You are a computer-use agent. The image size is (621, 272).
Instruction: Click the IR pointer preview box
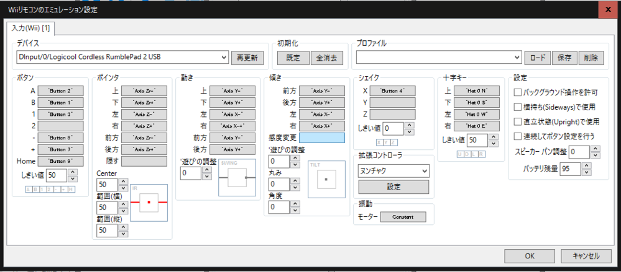pyautogui.click(x=149, y=202)
